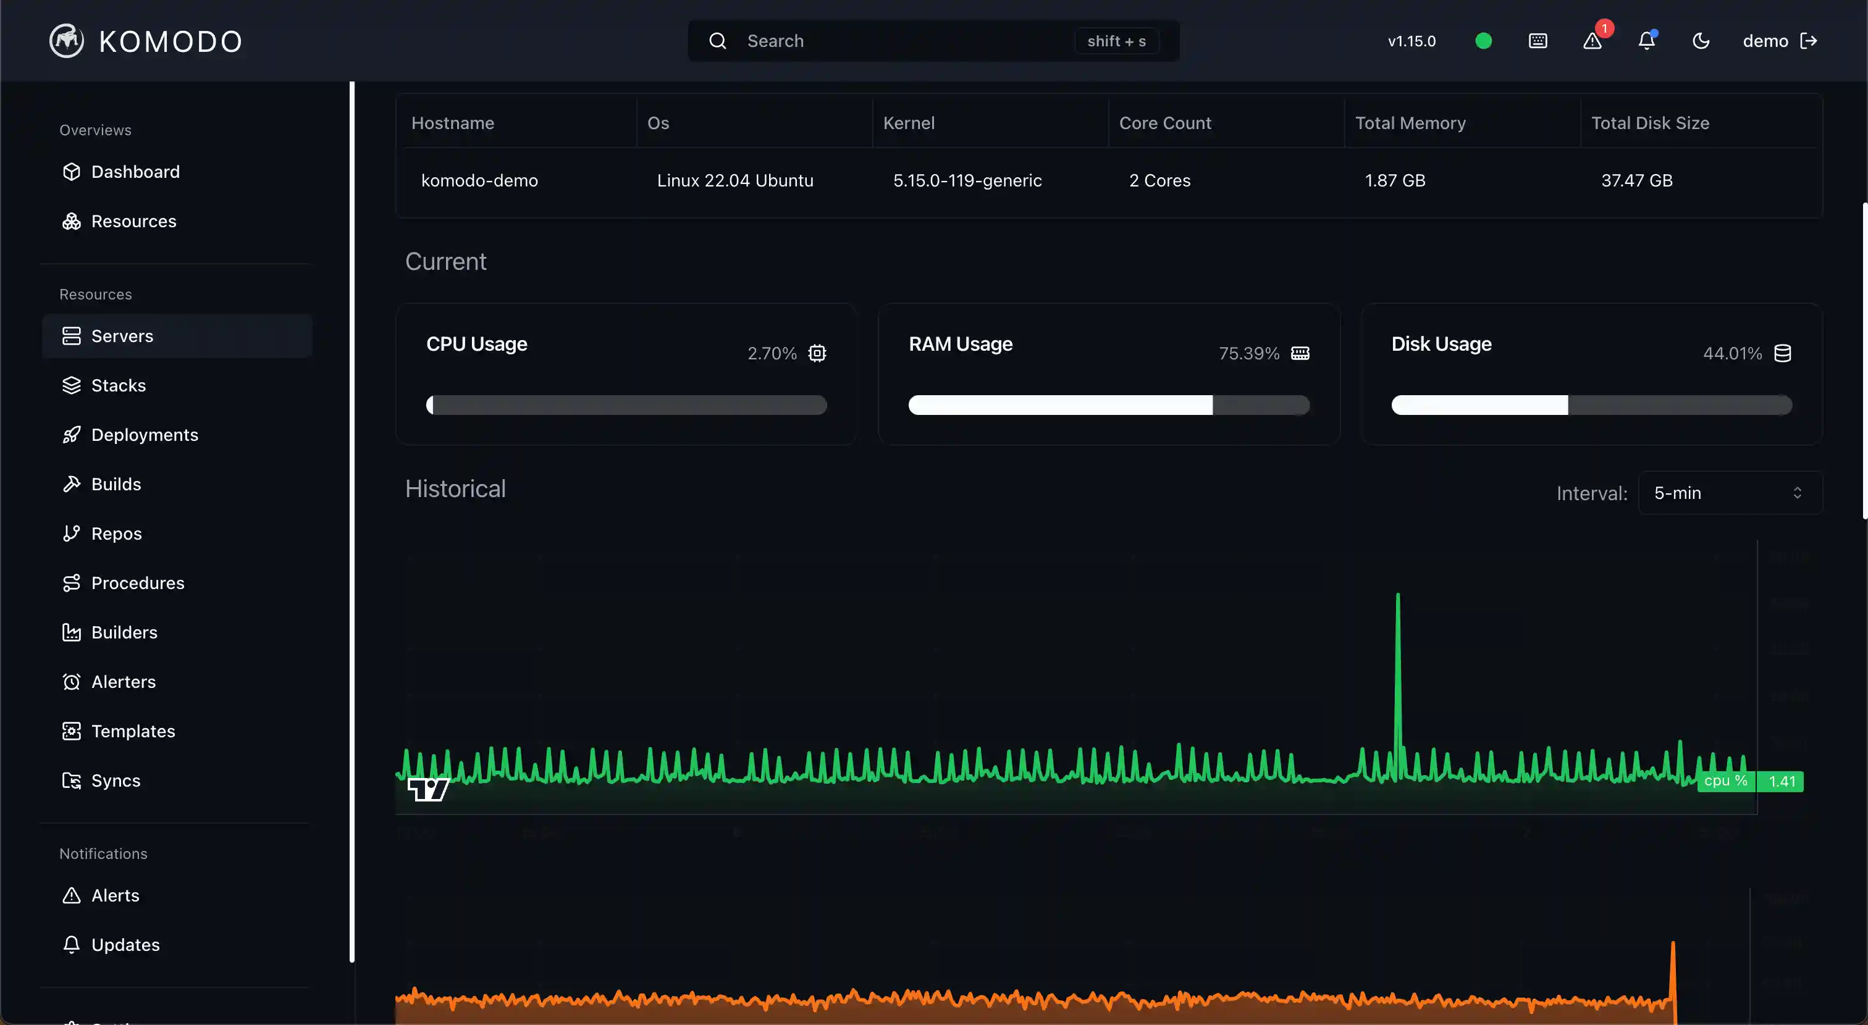Click the green connection status indicator
This screenshot has width=1868, height=1025.
tap(1483, 41)
